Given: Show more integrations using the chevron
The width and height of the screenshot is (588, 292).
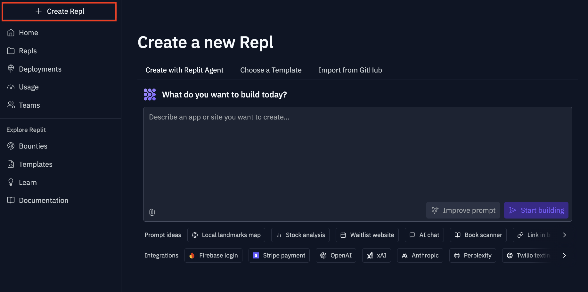Looking at the screenshot, I should pos(564,256).
